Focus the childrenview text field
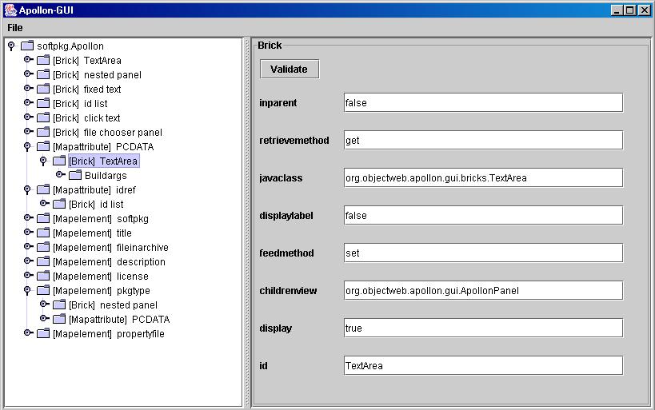Screen dimensions: 655x410 pos(482,290)
